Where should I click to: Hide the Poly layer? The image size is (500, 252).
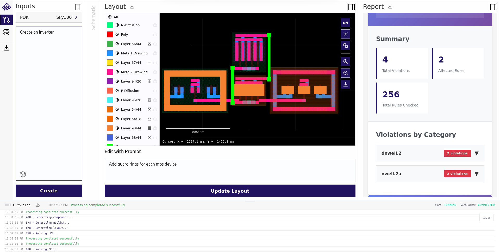[x=117, y=34]
